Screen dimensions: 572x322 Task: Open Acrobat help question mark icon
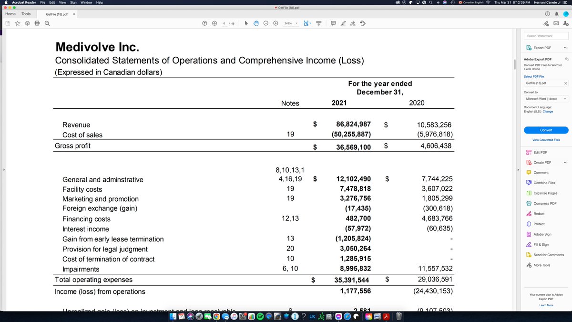tap(547, 14)
